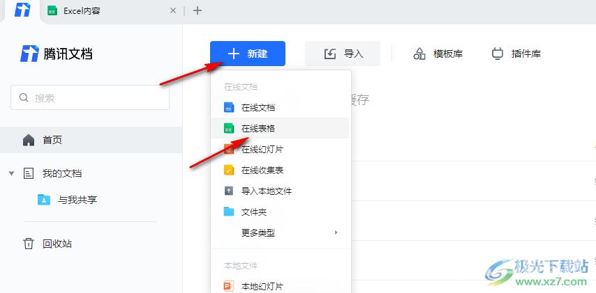
Task: Click the 回收站 trash can icon
Action: (29, 244)
